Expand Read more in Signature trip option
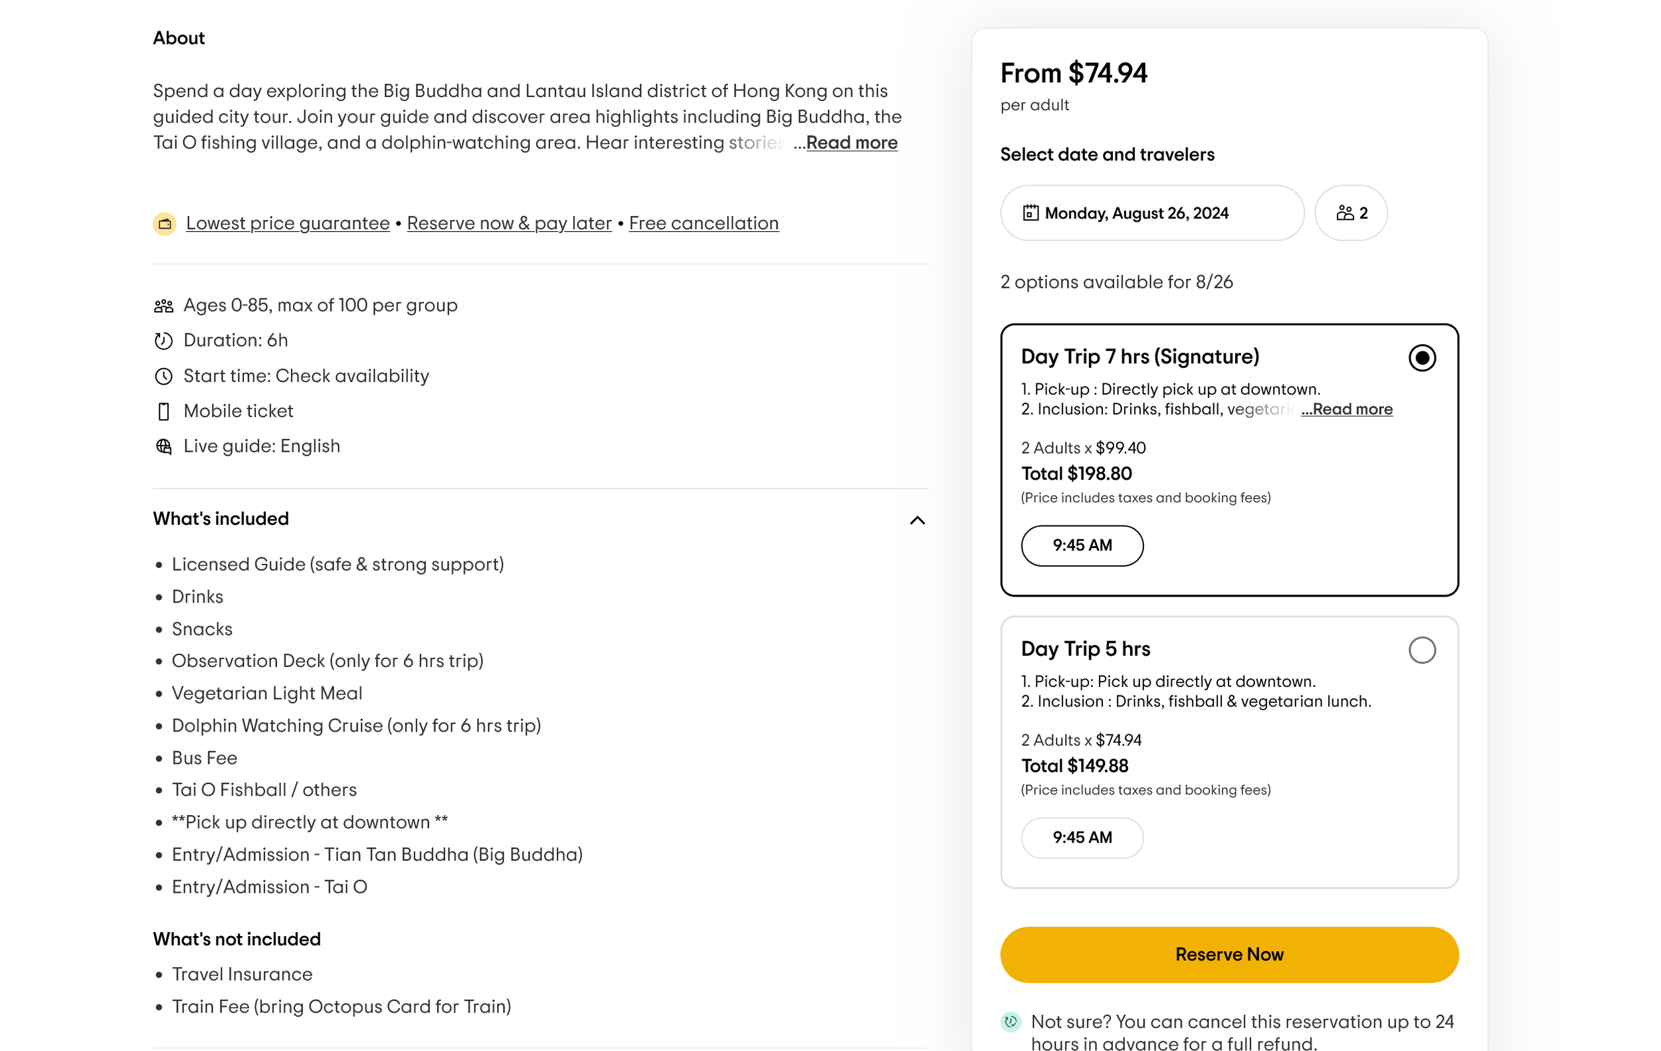This screenshot has height=1051, width=1661. pos(1347,409)
